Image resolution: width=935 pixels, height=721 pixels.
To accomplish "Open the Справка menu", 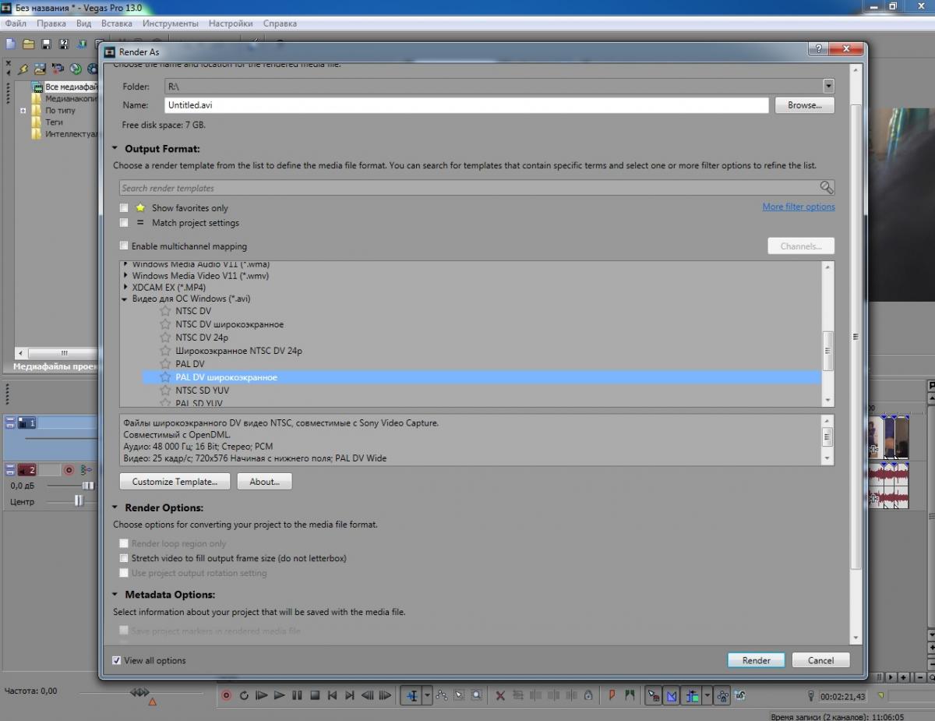I will [280, 23].
